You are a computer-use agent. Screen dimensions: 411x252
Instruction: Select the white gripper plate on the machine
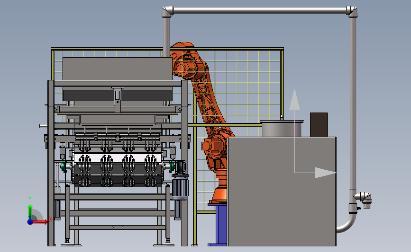(x=117, y=158)
